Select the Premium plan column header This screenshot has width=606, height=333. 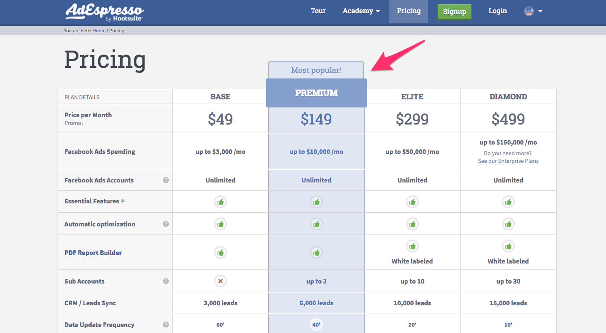pyautogui.click(x=316, y=93)
